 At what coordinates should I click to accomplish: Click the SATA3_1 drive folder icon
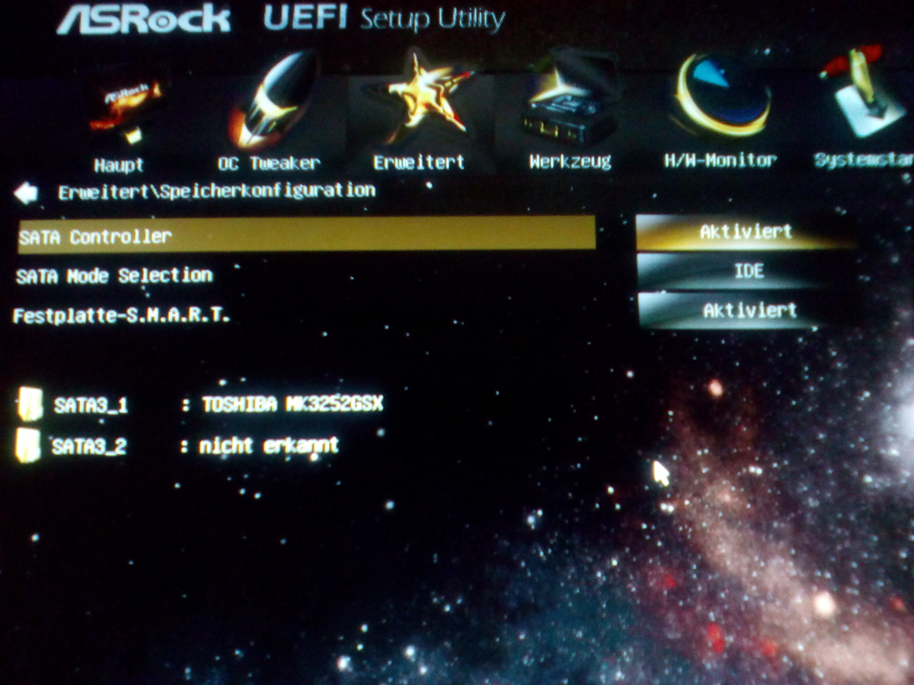(x=30, y=404)
